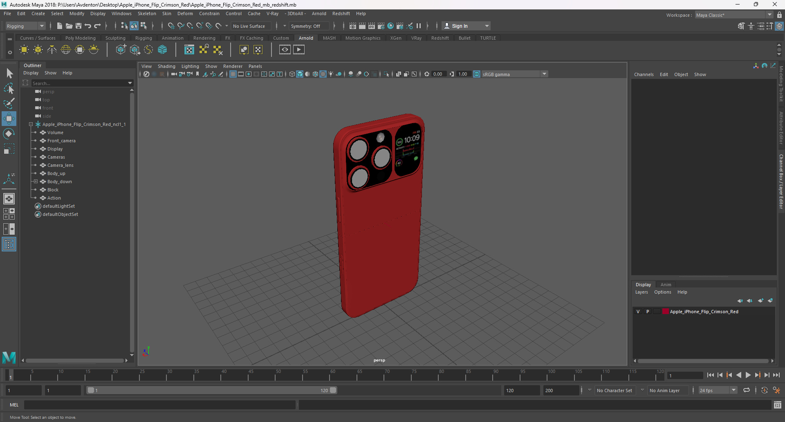The image size is (785, 422).
Task: Activate the Move tool in toolbox
Action: (9, 119)
